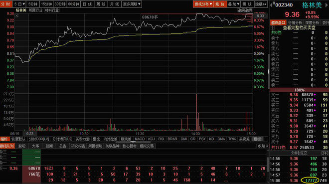Viewport: 329px width, 184px height.
Task: Switch to 日线 daily chart
Action: pyautogui.click(x=87, y=4)
